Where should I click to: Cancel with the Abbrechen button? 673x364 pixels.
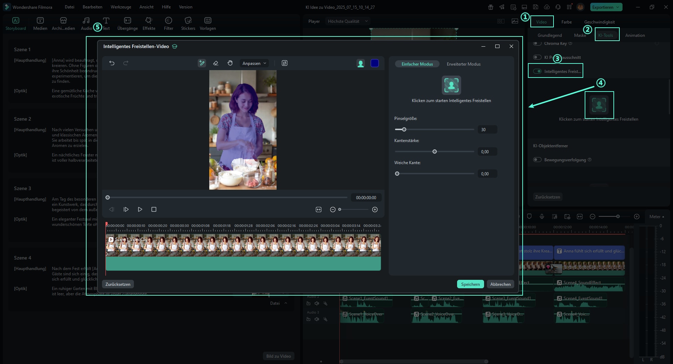pos(500,284)
